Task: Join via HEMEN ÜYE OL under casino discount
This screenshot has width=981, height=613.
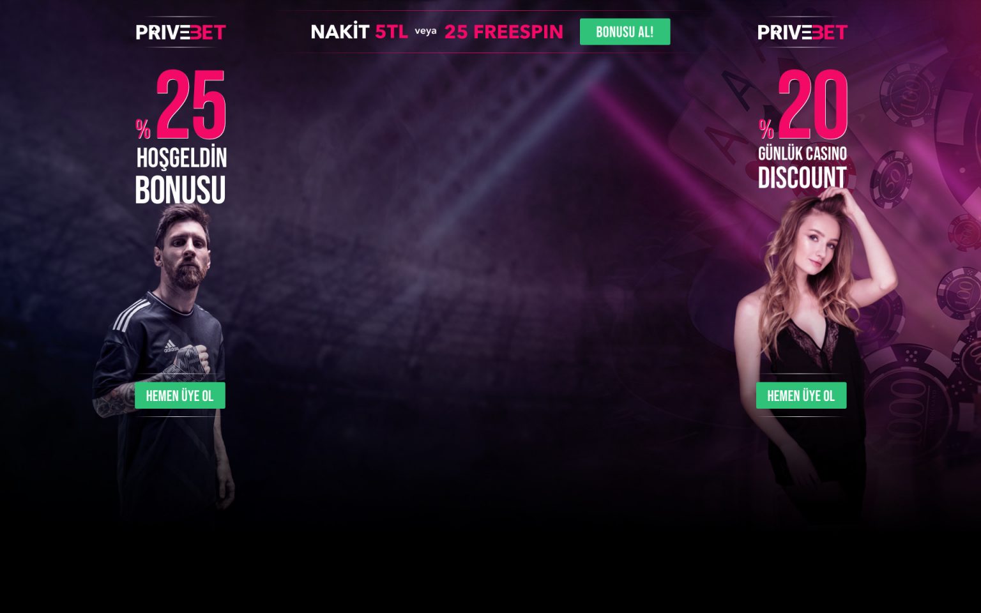Action: point(802,396)
